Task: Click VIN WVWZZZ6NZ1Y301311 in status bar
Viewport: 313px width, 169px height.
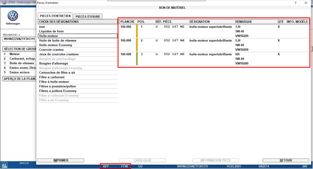Action: click(193, 167)
